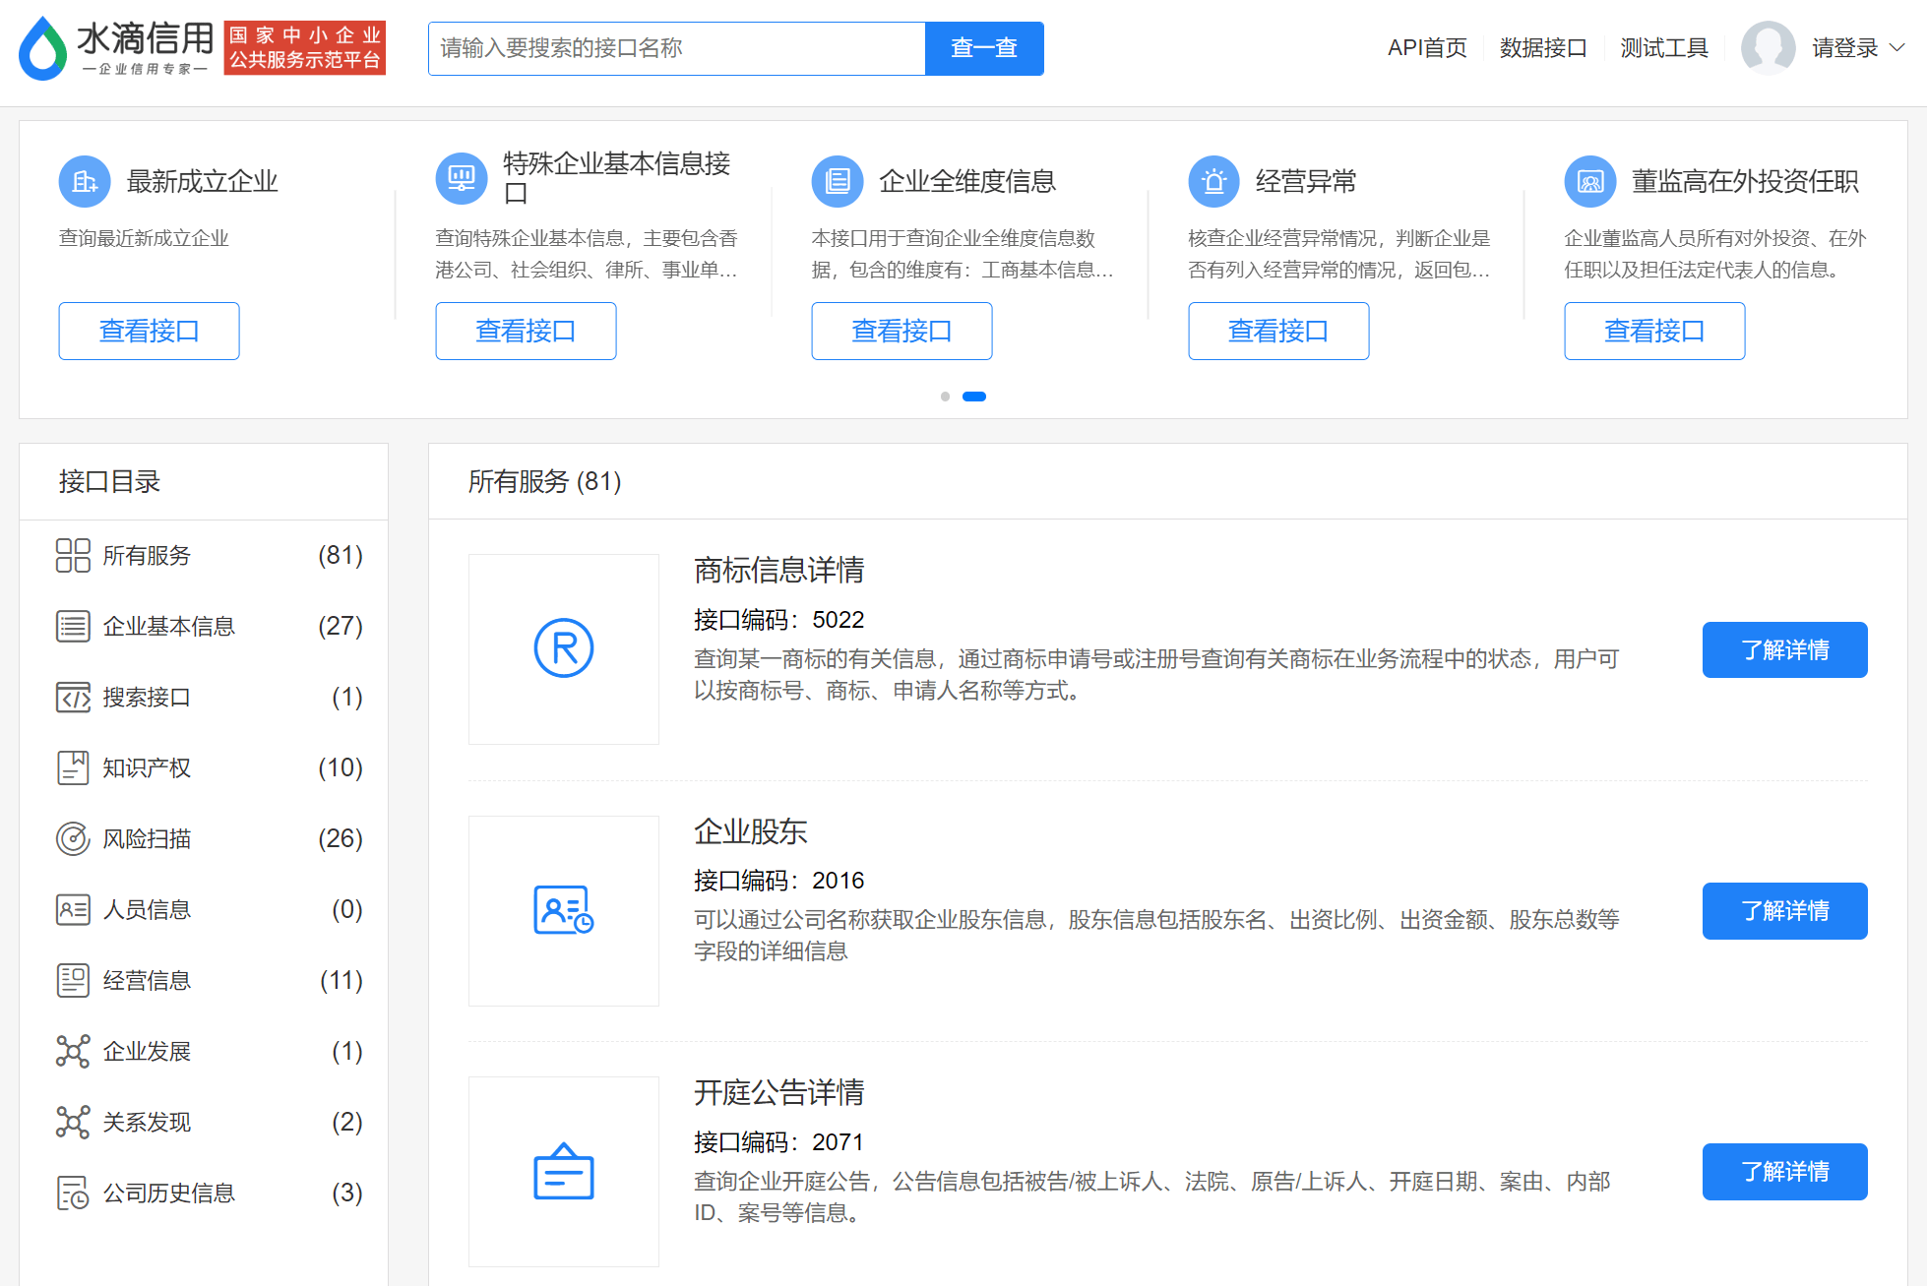The image size is (1927, 1286).
Task: Click 查看接口 under 经营异常
Action: [1277, 332]
